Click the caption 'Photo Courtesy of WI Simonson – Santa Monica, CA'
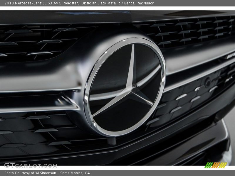 47,173
